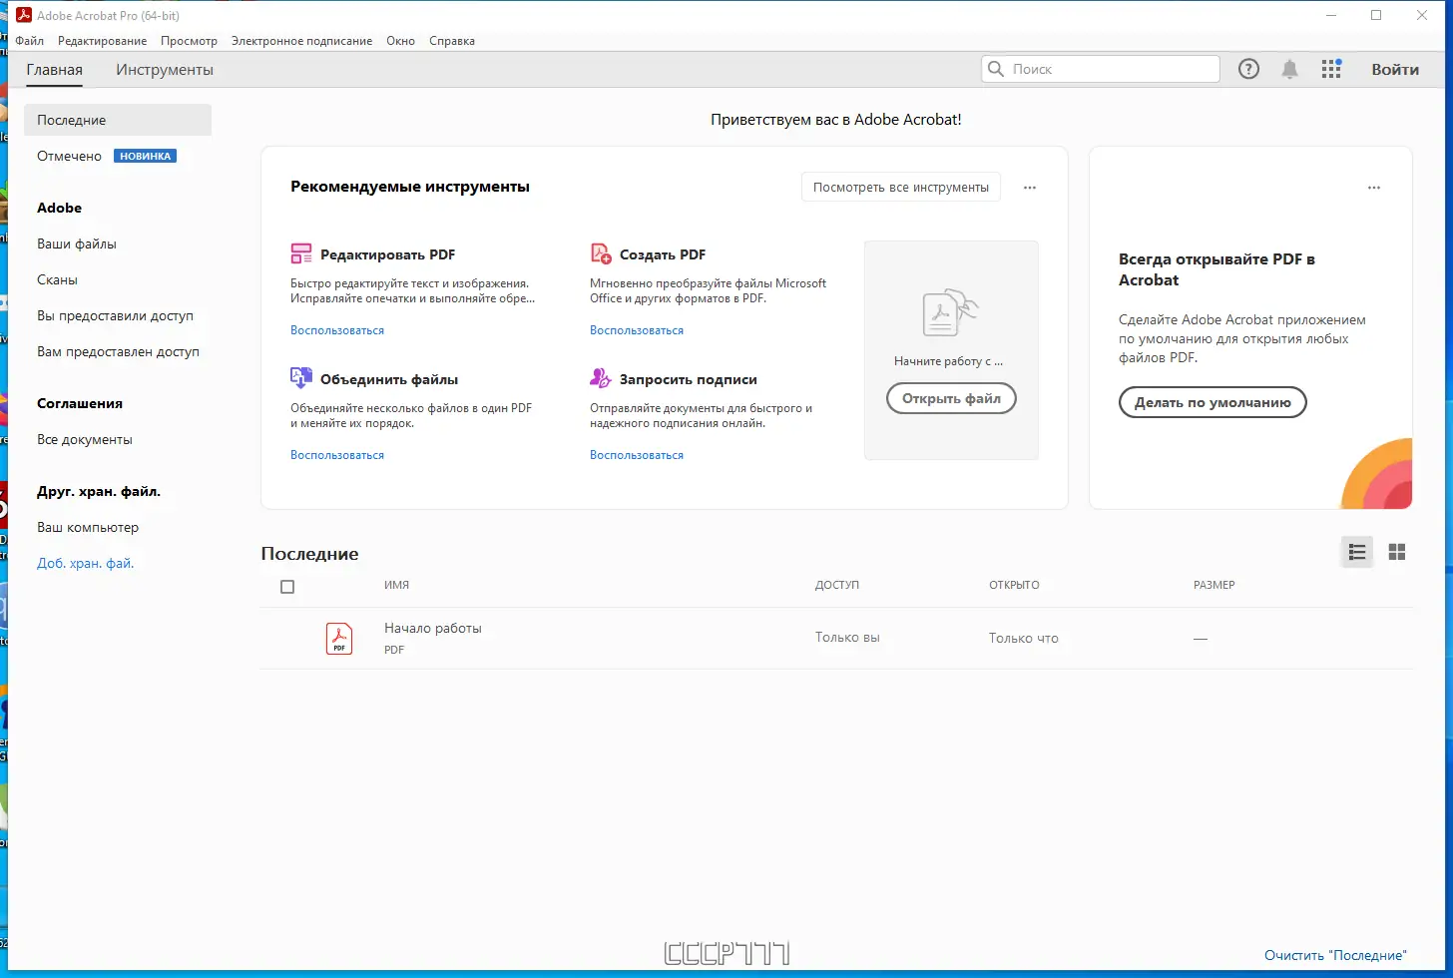This screenshot has width=1453, height=978.
Task: Switch recent files to grid view
Action: [x=1397, y=551]
